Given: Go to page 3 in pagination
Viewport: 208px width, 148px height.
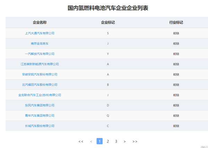Looking at the screenshot, I should [x=116, y=141].
